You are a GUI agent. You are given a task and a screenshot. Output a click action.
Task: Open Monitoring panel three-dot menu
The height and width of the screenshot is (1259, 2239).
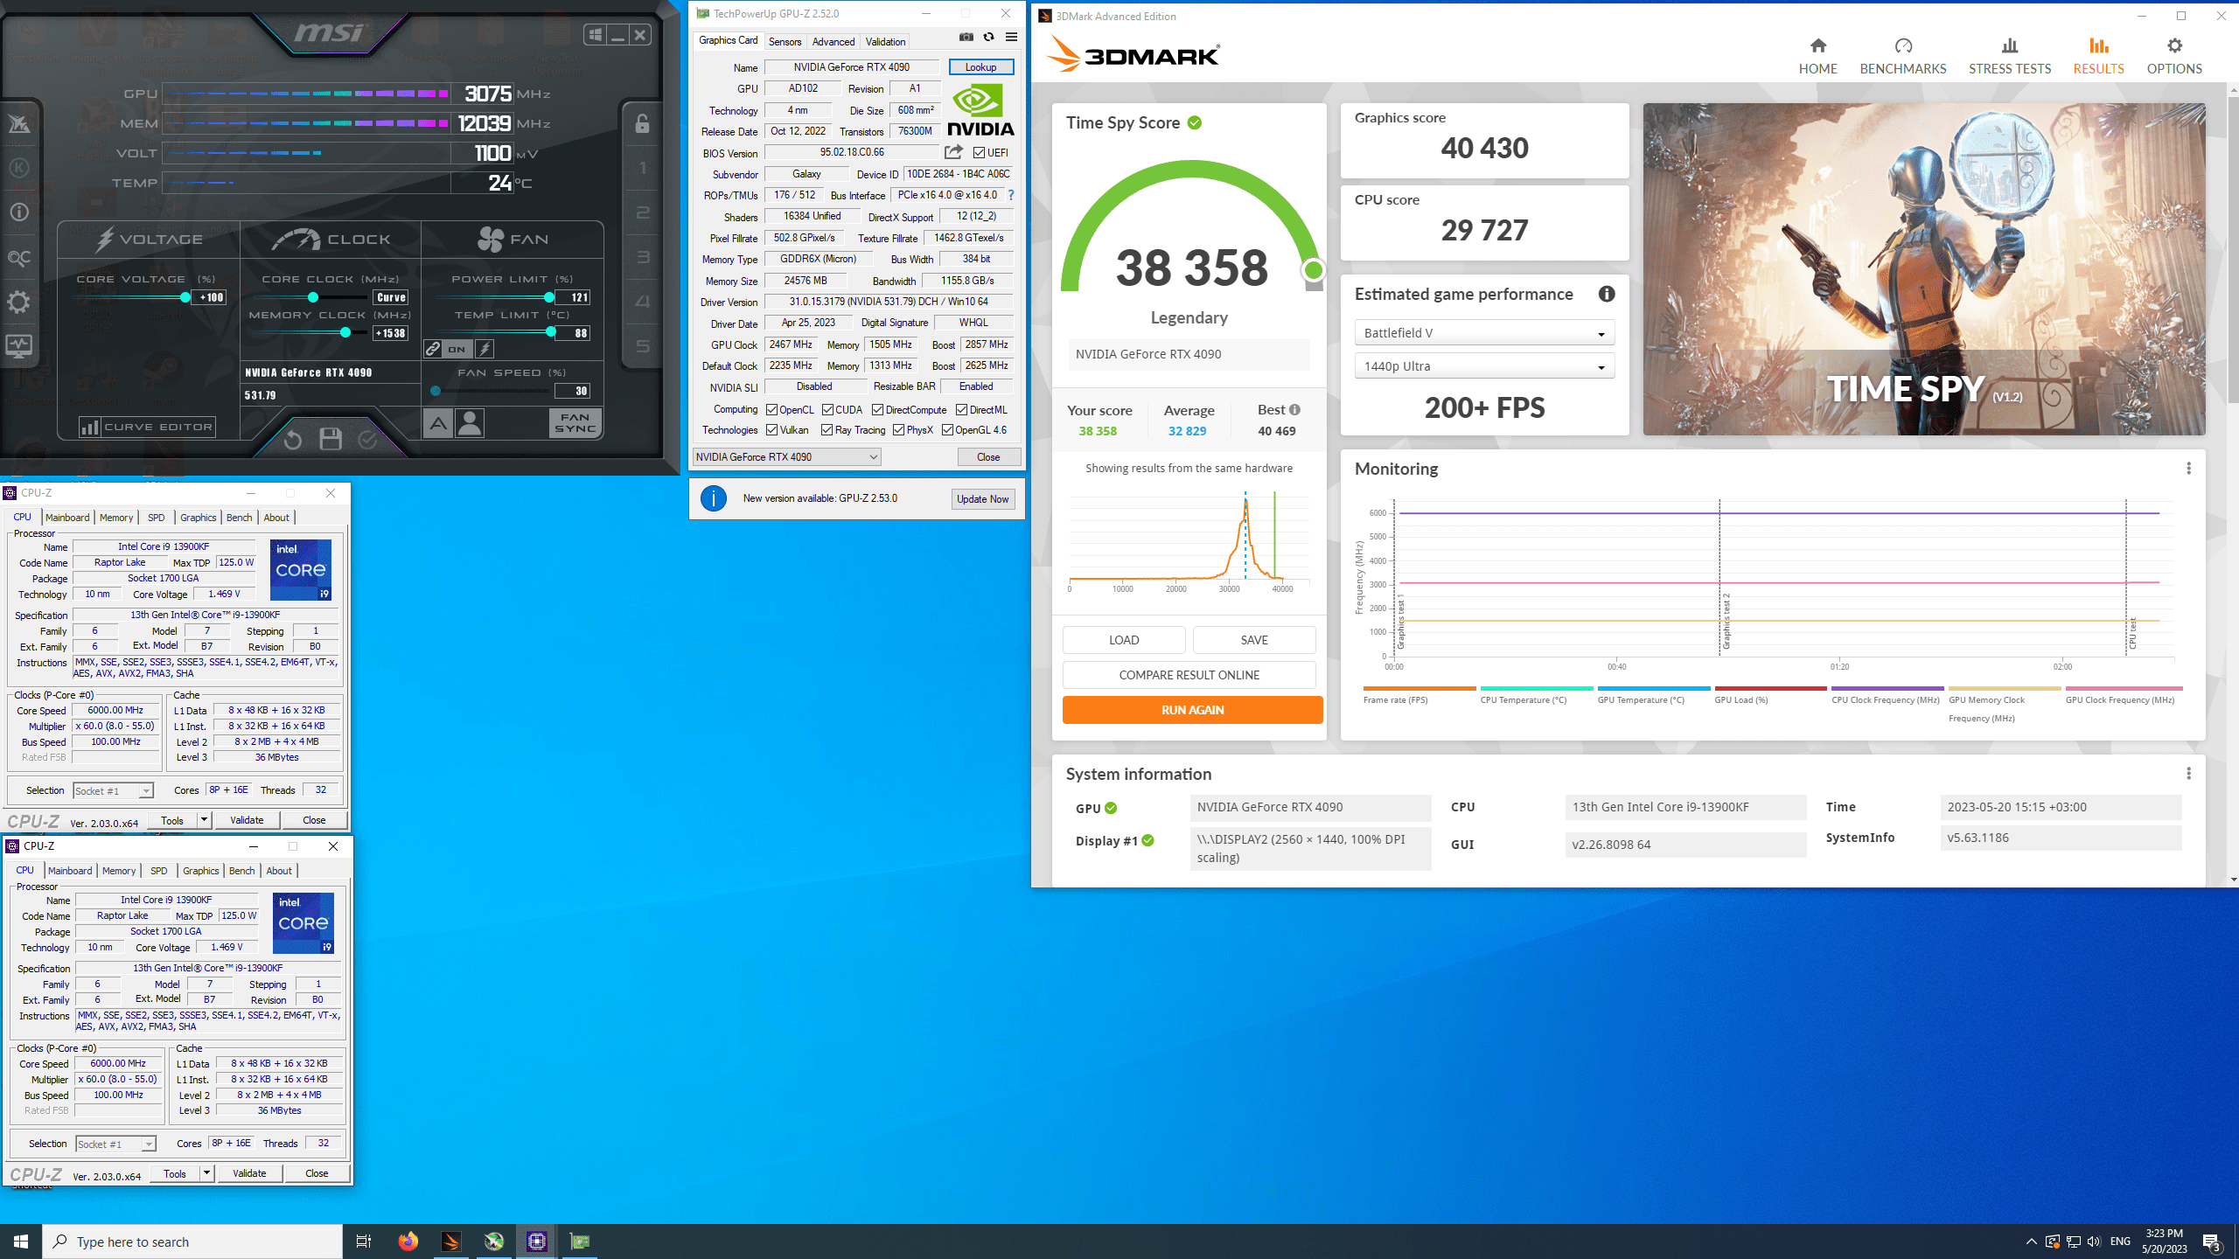[2188, 469]
